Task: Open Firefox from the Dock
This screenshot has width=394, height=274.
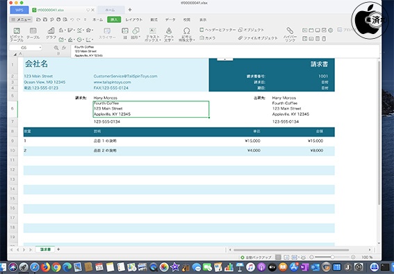Action: (x=45, y=267)
